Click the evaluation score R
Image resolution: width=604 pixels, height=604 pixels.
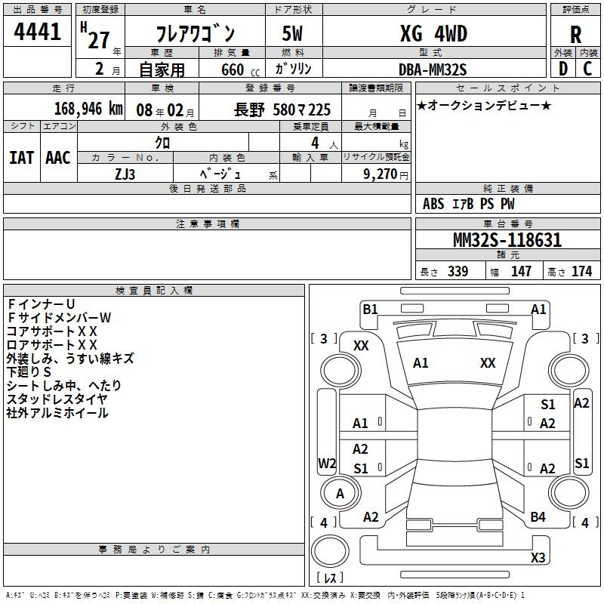tap(575, 34)
